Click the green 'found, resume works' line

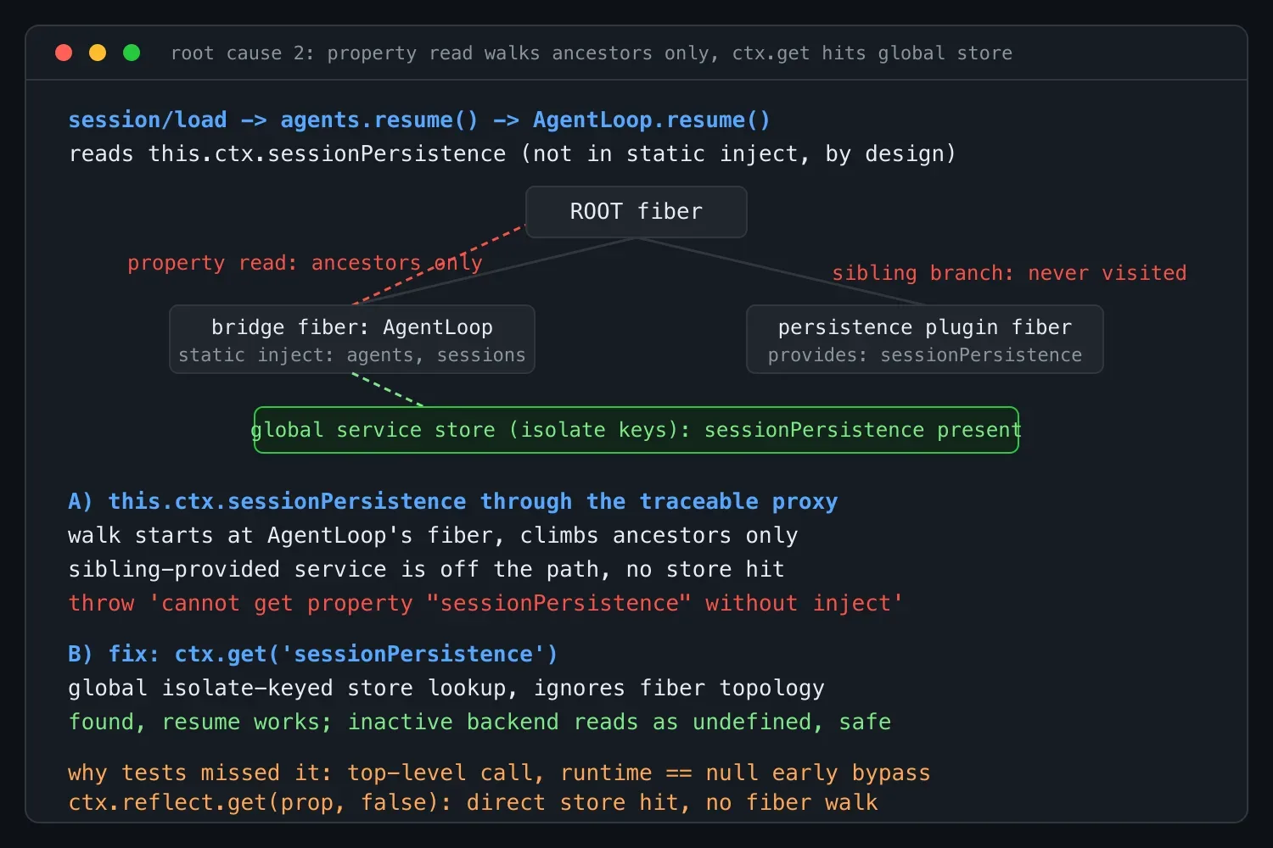click(x=479, y=722)
